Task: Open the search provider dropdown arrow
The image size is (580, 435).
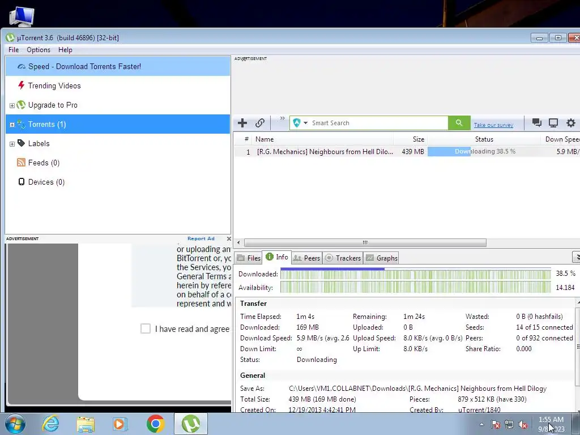Action: coord(305,123)
